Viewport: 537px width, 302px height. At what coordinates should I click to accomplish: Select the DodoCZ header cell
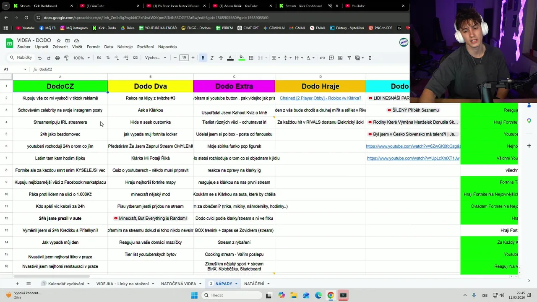[60, 86]
